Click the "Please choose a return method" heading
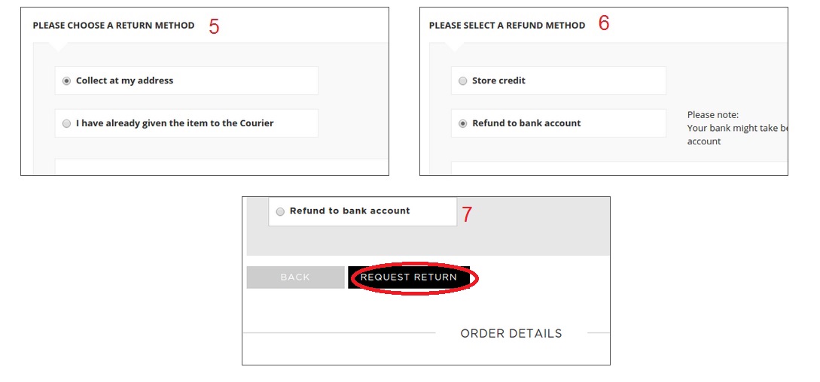The image size is (820, 382). (114, 26)
